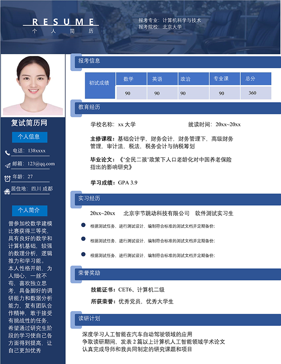Select the 数学 column header
This screenshot has width=281, height=364.
[x=131, y=79]
